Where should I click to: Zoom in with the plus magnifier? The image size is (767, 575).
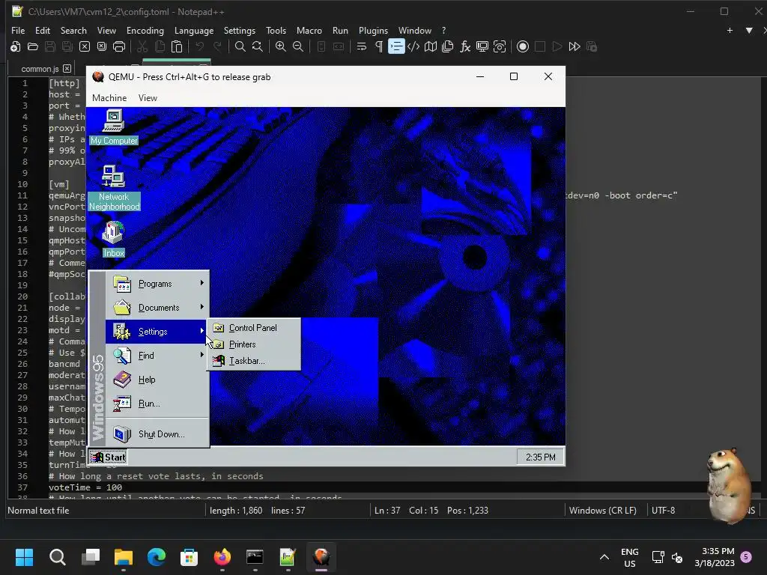pos(281,46)
